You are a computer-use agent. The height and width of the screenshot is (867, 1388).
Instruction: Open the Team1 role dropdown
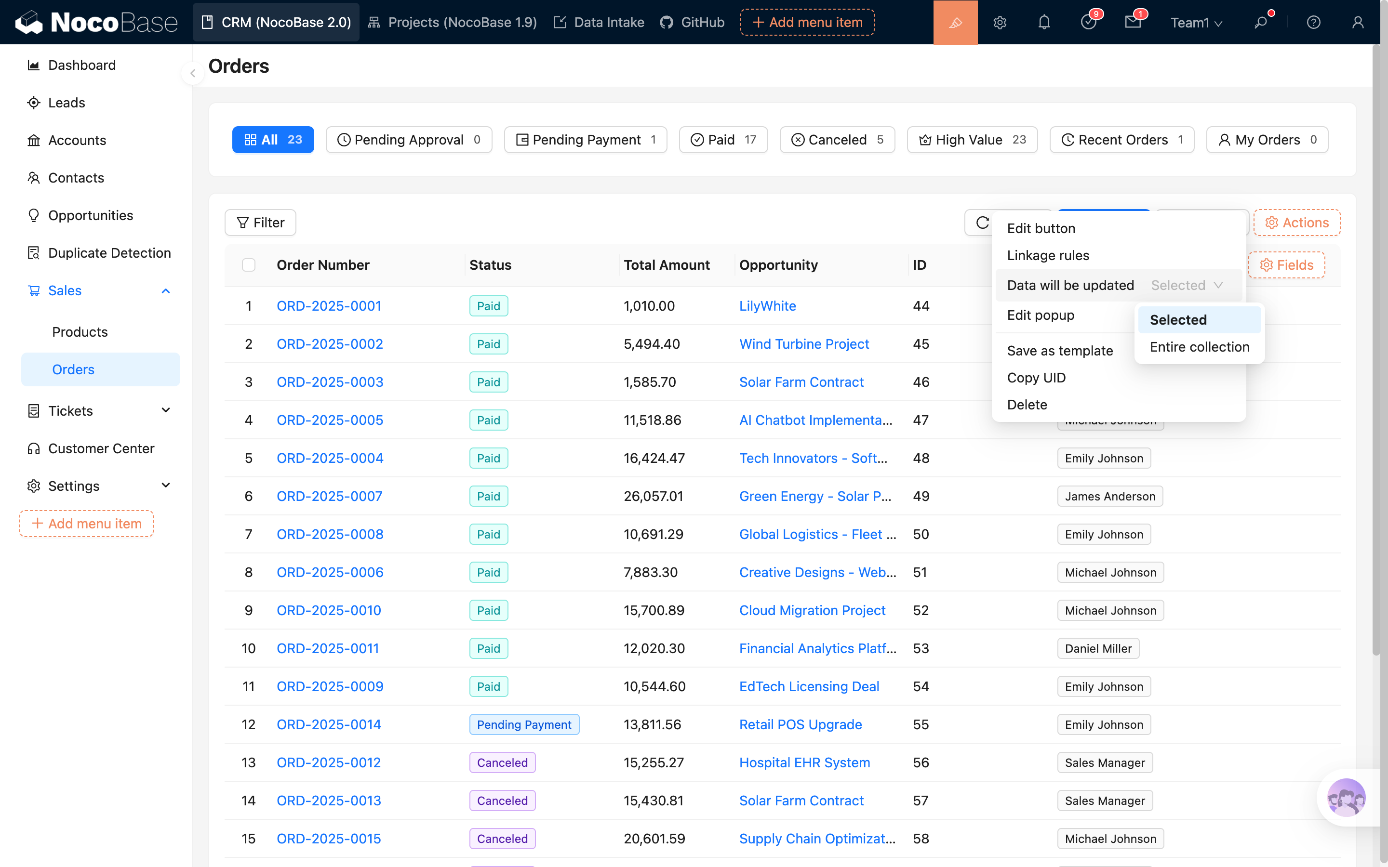pyautogui.click(x=1196, y=22)
